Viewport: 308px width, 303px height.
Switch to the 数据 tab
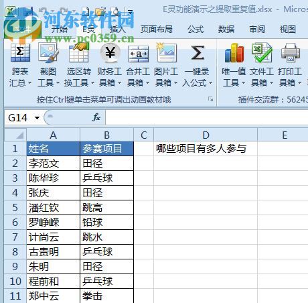click(x=226, y=29)
